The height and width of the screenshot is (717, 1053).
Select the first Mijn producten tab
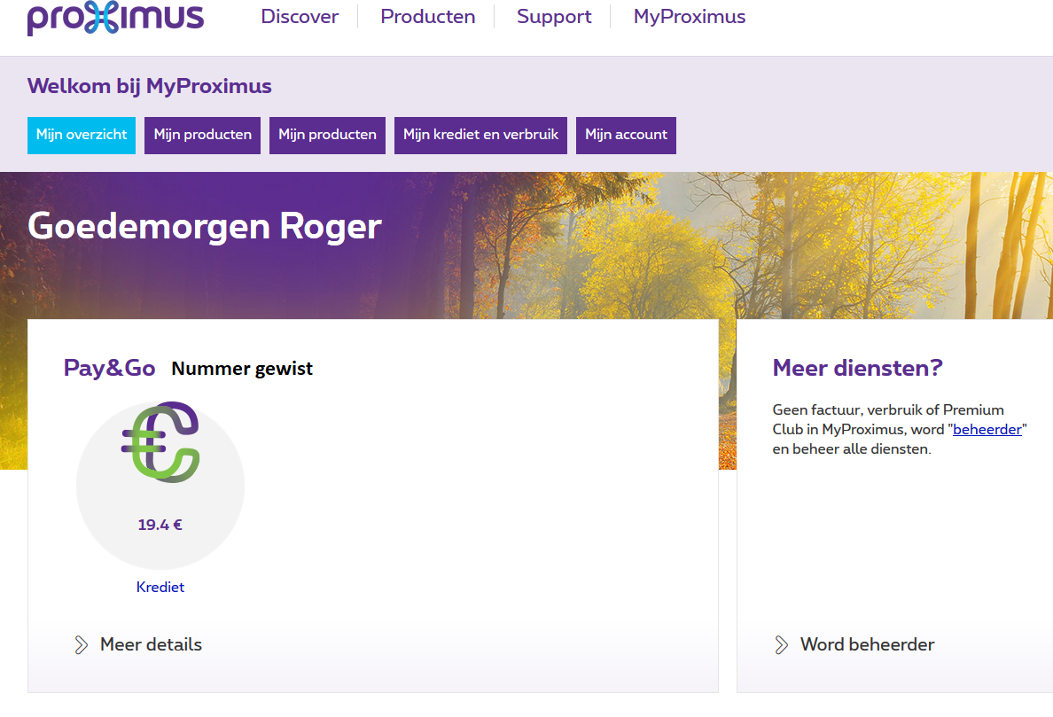[x=202, y=135]
